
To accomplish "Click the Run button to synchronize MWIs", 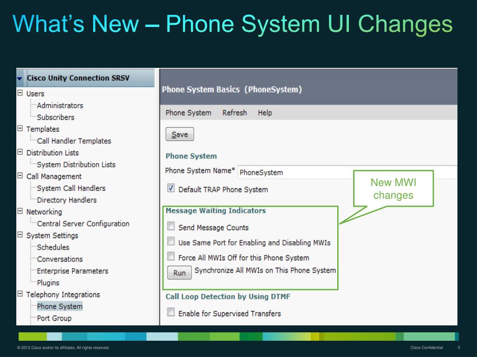I will [x=179, y=272].
